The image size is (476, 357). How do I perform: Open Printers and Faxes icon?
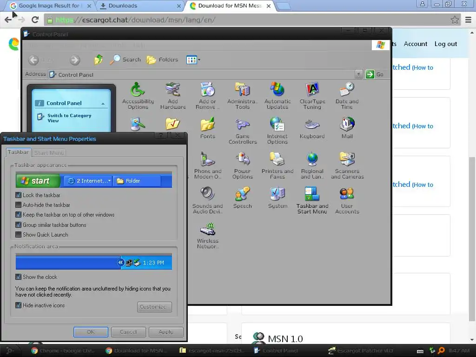[278, 165]
